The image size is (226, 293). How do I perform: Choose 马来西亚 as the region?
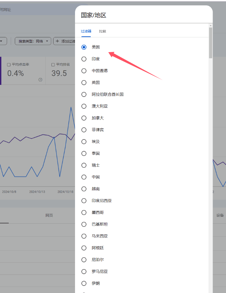pos(84,236)
